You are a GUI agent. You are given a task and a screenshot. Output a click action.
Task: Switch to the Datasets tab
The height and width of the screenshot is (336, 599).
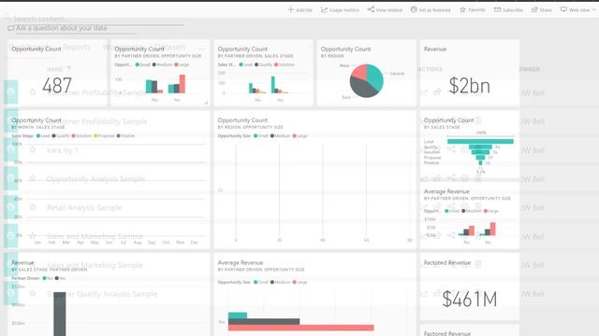point(170,47)
